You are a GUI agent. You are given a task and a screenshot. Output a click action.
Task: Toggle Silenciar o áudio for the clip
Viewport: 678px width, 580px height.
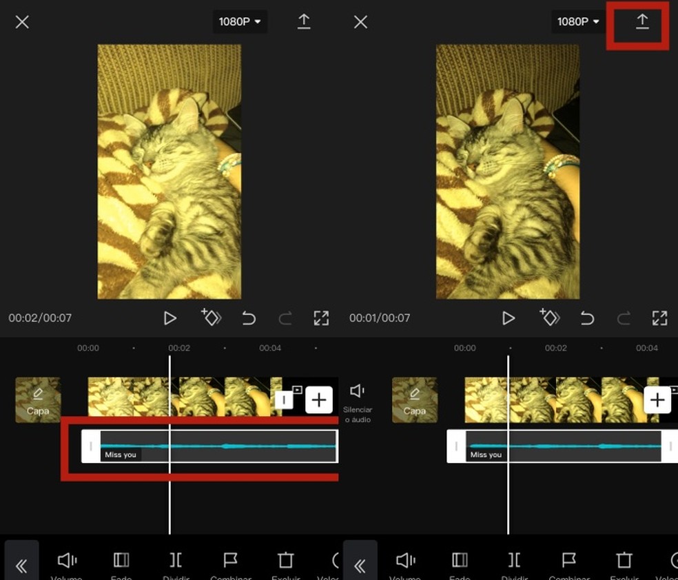[358, 402]
